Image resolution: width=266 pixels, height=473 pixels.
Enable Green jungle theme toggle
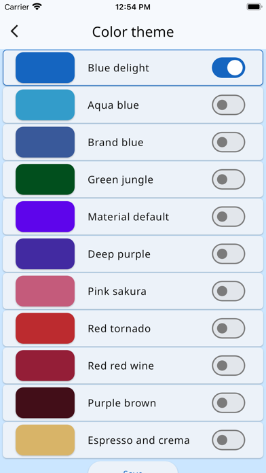pos(229,179)
